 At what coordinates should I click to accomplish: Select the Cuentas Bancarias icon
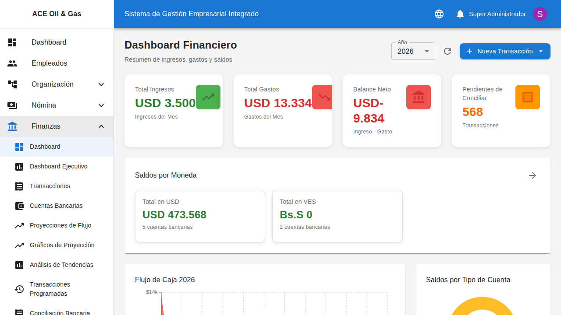click(19, 206)
